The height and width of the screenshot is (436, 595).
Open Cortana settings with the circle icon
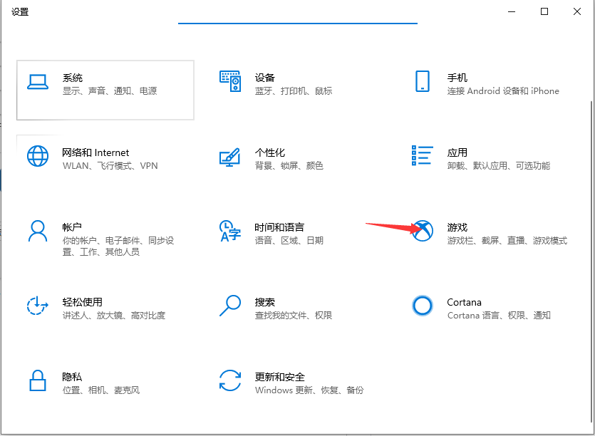click(x=423, y=305)
